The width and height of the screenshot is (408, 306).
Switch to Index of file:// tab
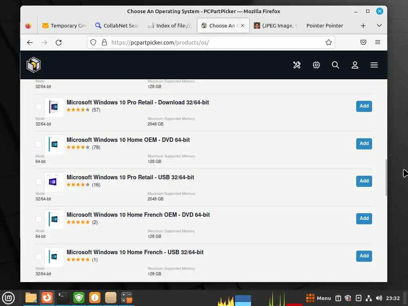[x=169, y=25]
